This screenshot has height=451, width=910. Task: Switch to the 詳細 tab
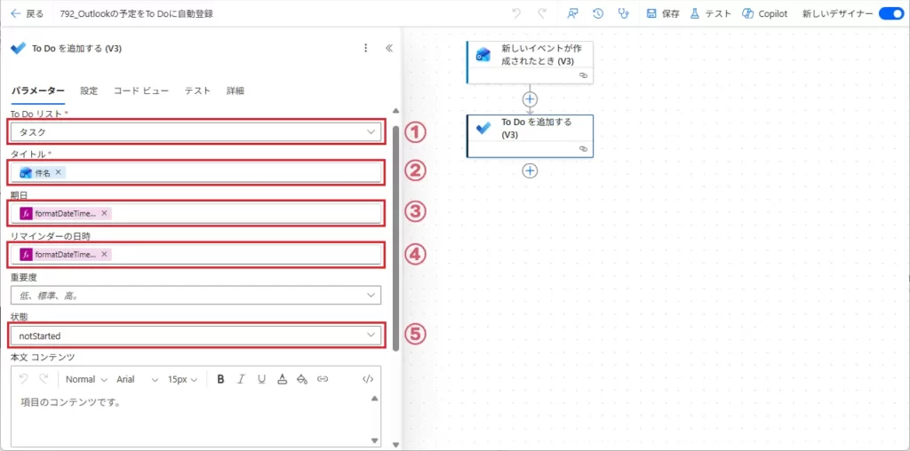pyautogui.click(x=235, y=91)
